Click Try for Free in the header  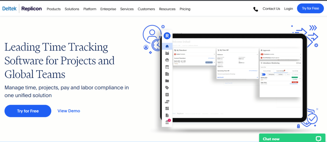310,8
